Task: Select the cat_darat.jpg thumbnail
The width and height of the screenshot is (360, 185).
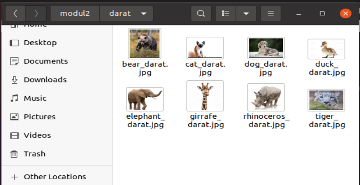Action: tap(205, 48)
